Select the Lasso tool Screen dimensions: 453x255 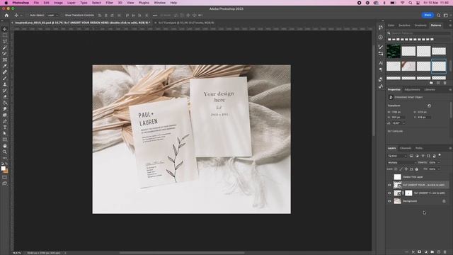point(5,41)
